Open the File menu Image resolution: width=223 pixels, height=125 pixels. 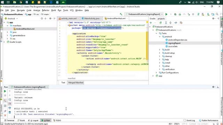coord(2,10)
